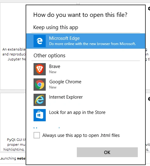
Task: Click the New tag under Google Chrome
Action: click(x=53, y=87)
